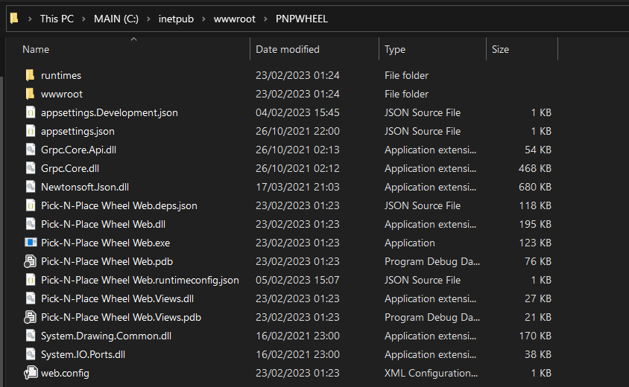
Task: Select Pick-N-Place Wheel Web.Views.pdb name
Action: [x=121, y=317]
